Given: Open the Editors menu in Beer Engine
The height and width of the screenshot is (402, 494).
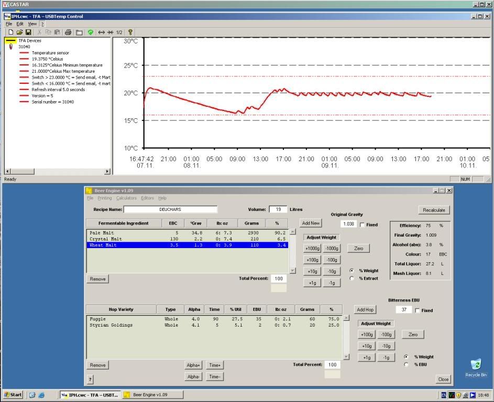Looking at the screenshot, I should coord(147,198).
